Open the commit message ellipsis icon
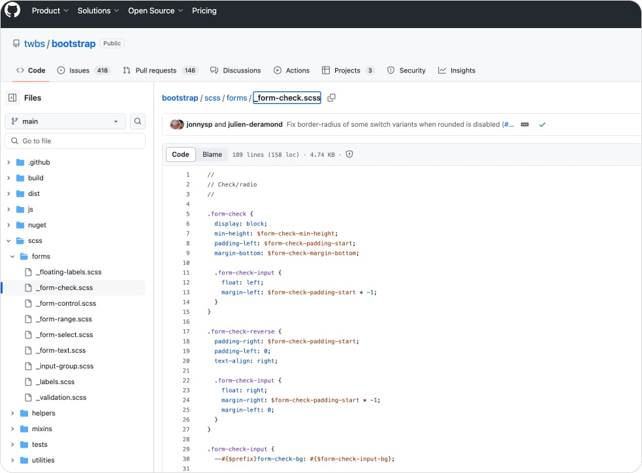 524,124
